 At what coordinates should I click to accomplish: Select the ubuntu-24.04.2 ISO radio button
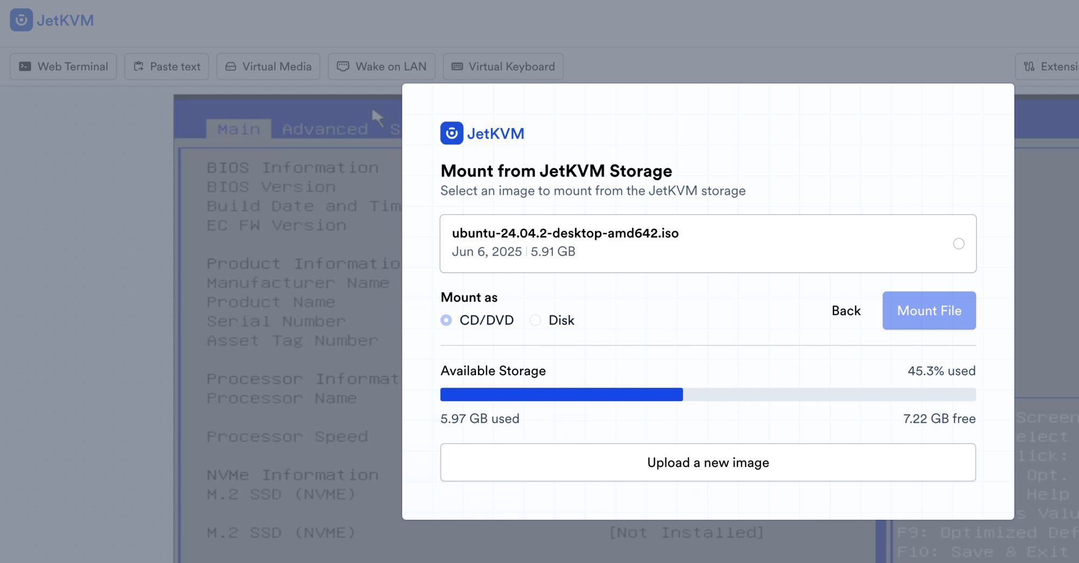(x=959, y=244)
